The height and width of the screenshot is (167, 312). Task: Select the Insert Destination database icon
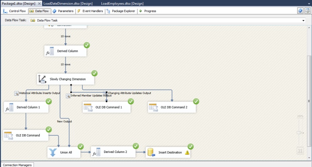(x=151, y=153)
